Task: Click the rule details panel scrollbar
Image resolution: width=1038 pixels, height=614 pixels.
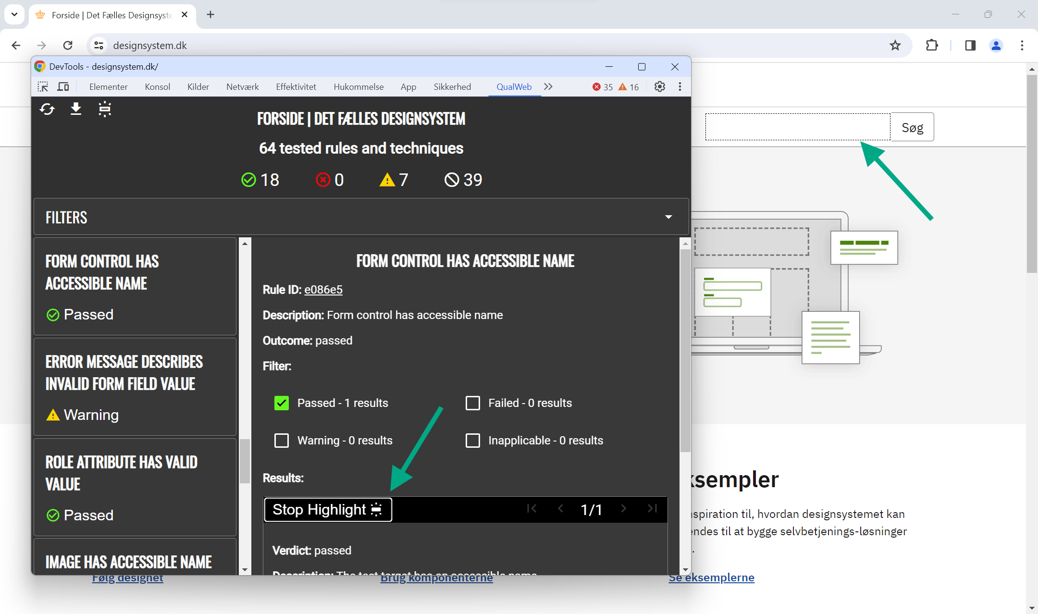Action: pos(685,351)
